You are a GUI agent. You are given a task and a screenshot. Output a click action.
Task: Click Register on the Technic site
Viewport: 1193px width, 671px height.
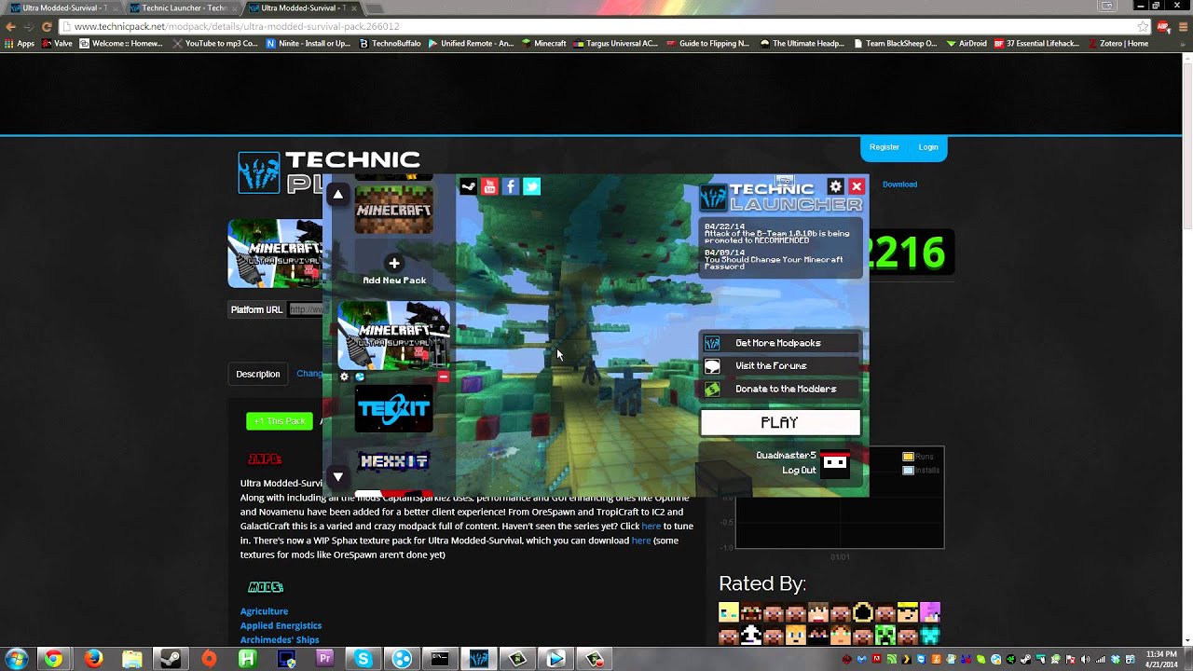coord(884,147)
